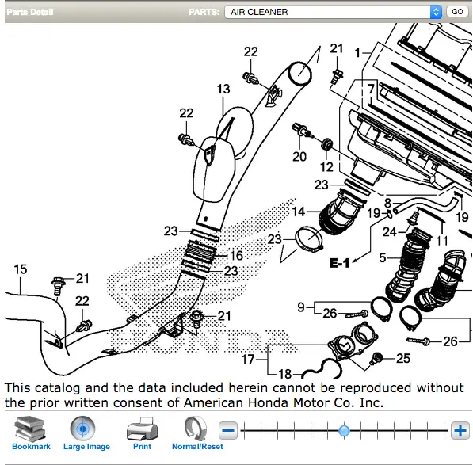The width and height of the screenshot is (473, 465).
Task: Click the Print text link
Action: coord(142,446)
